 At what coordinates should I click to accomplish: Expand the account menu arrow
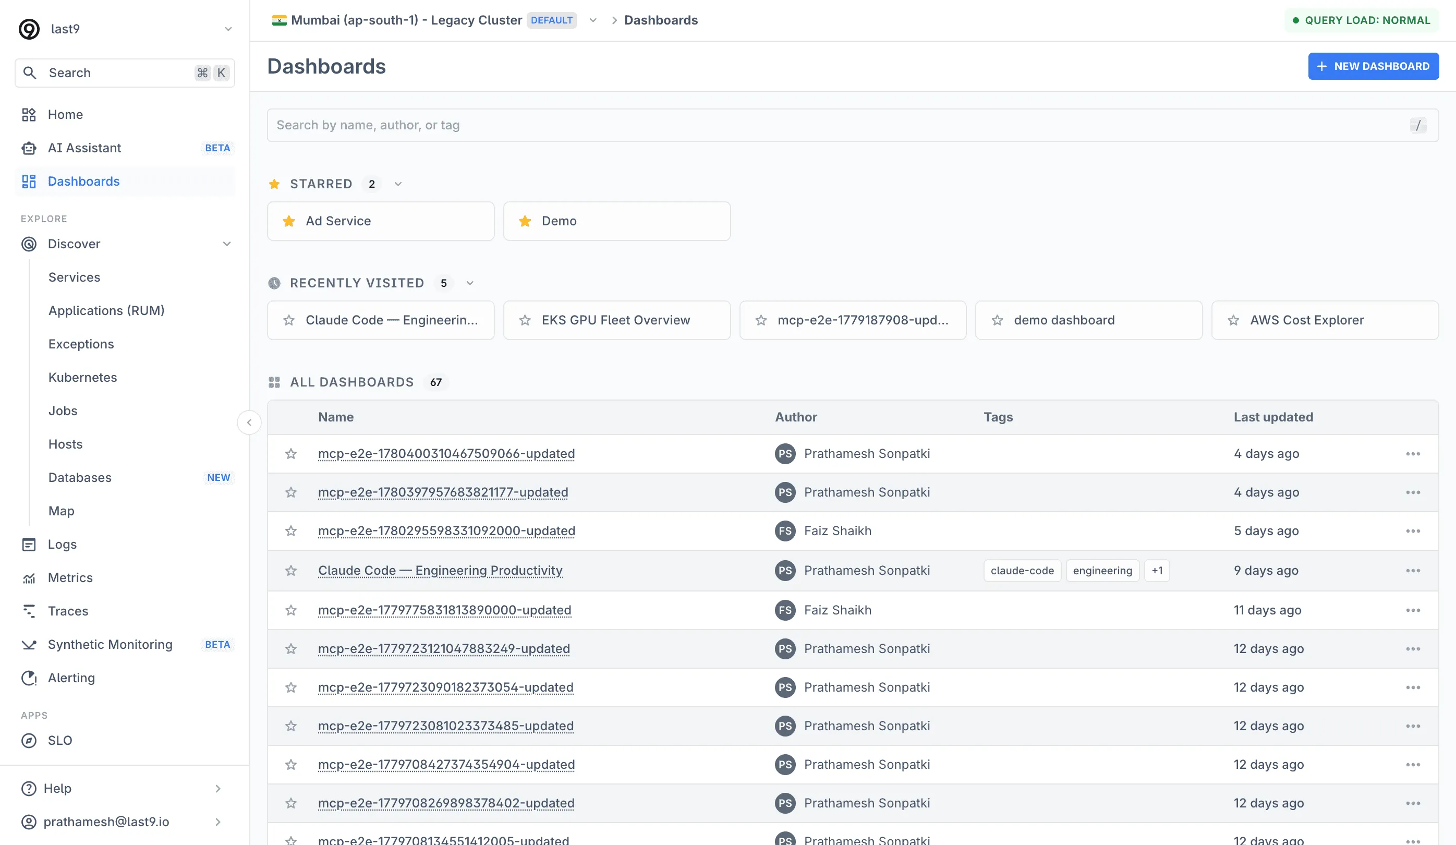coord(218,822)
